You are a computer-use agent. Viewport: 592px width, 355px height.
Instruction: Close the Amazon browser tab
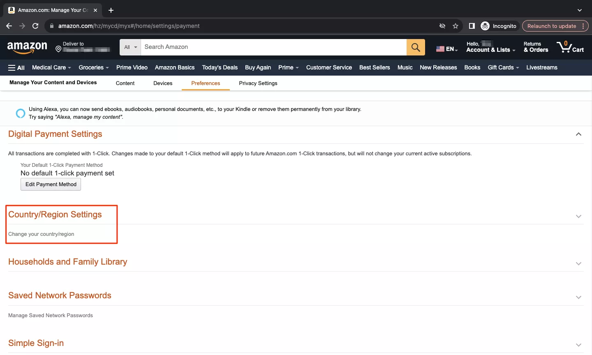[95, 10]
